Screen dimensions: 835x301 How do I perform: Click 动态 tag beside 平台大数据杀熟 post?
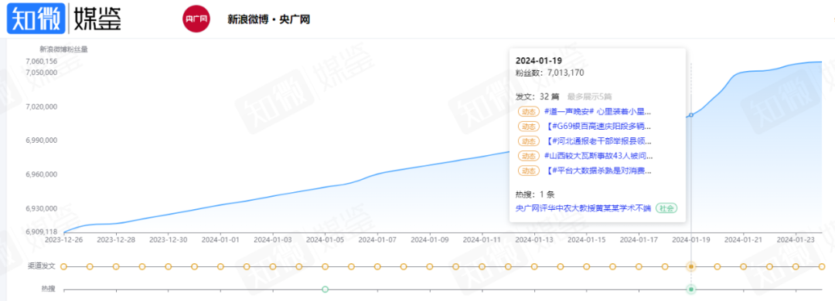(528, 171)
